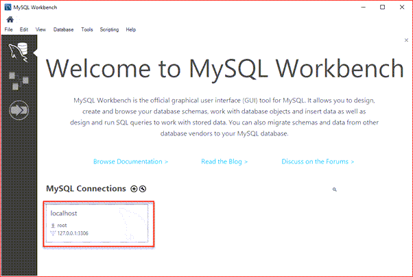The height and width of the screenshot is (277, 413).
Task: Click the connections search magnifier icon
Action: (x=335, y=189)
